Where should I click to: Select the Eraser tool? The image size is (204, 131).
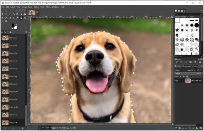(x=10, y=18)
